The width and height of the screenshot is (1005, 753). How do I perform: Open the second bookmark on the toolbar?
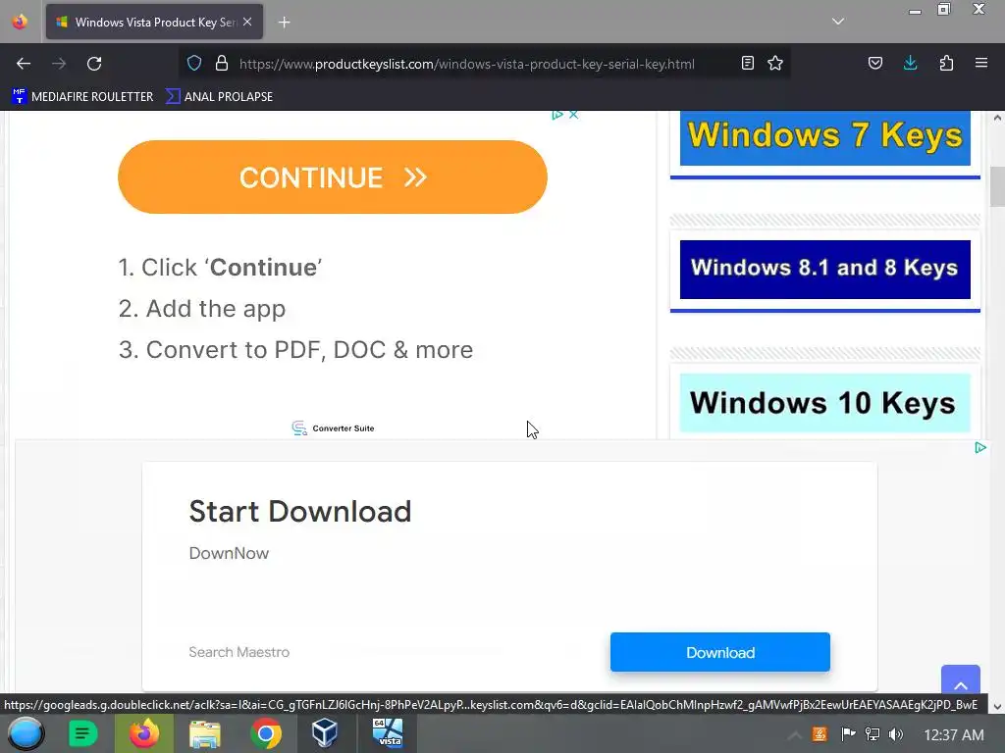[x=219, y=97]
